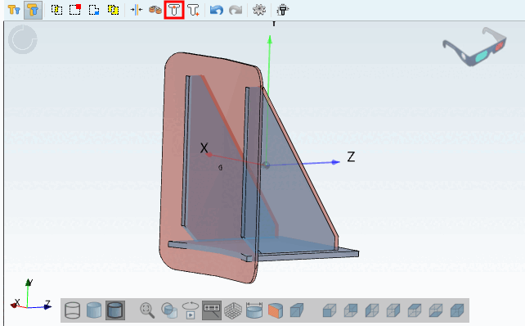Click the green Y-axis arrow tip
The height and width of the screenshot is (326, 525).
(x=270, y=38)
